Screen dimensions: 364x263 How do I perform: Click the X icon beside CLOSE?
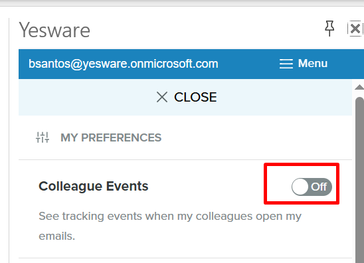[x=162, y=97]
